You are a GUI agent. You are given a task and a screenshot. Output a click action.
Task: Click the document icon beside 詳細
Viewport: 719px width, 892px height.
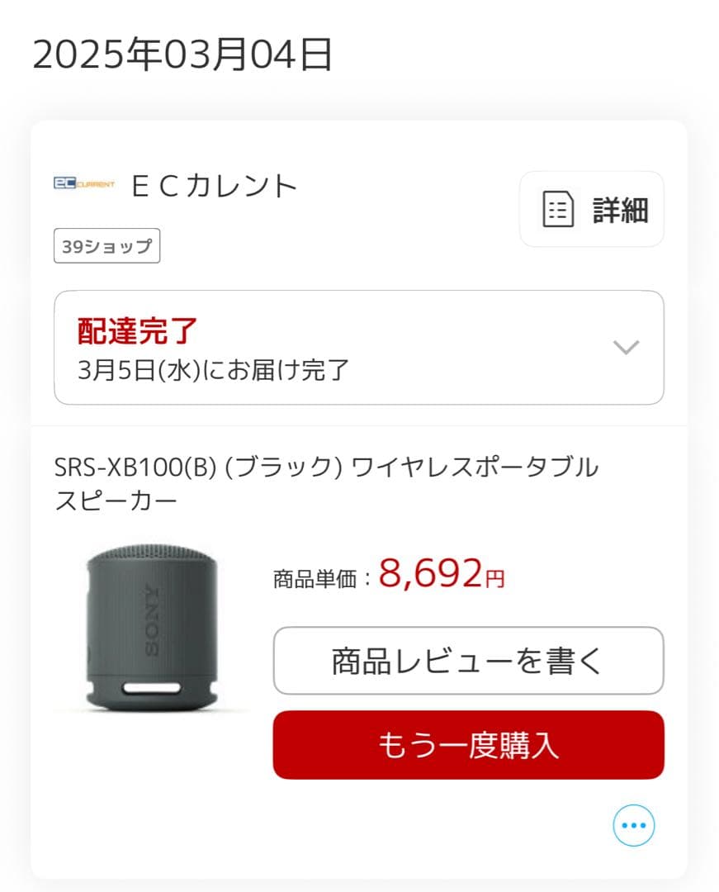click(558, 209)
